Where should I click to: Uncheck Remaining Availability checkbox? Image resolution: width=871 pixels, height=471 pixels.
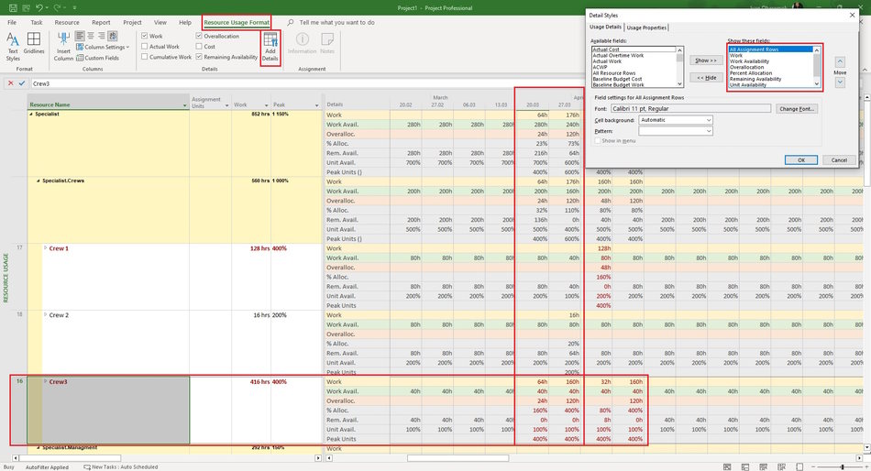[x=199, y=57]
